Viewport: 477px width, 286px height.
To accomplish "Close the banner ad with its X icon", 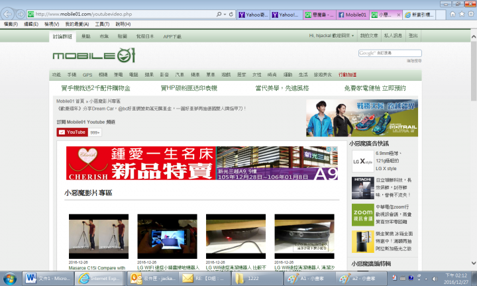I will pyautogui.click(x=335, y=149).
